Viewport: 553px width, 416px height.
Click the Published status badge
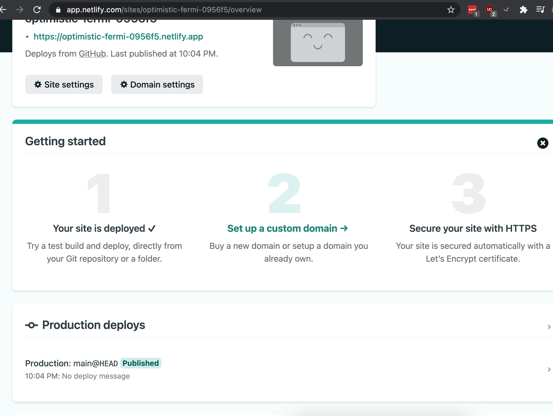(141, 363)
